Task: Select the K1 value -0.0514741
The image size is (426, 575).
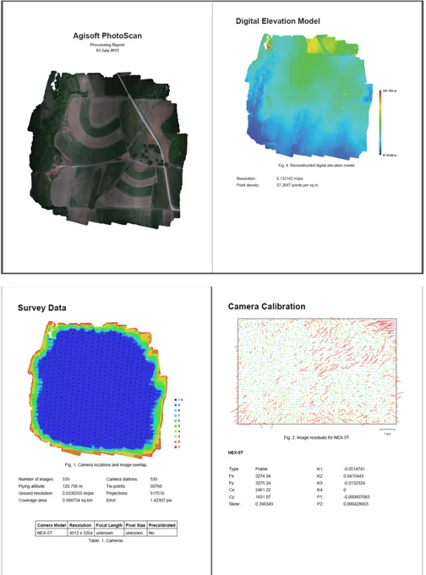Action: (x=354, y=469)
